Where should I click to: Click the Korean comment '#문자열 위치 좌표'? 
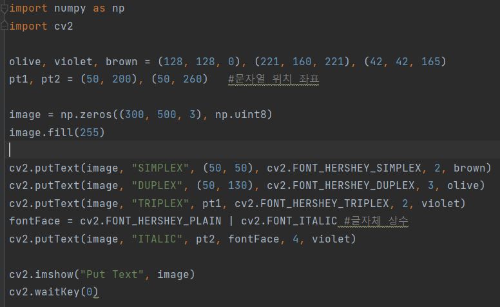click(274, 79)
